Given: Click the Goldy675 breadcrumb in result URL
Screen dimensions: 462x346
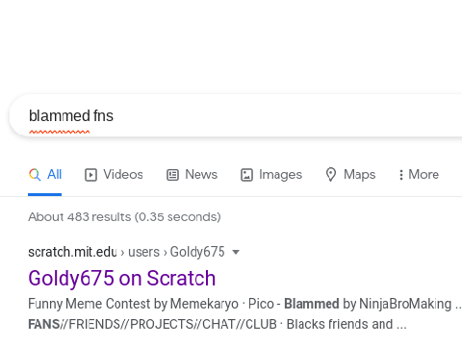Looking at the screenshot, I should point(197,252).
